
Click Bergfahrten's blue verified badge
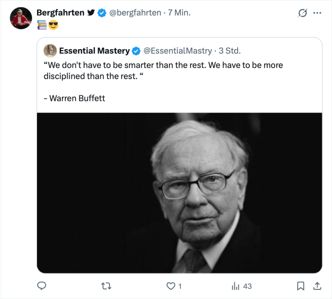click(x=102, y=13)
